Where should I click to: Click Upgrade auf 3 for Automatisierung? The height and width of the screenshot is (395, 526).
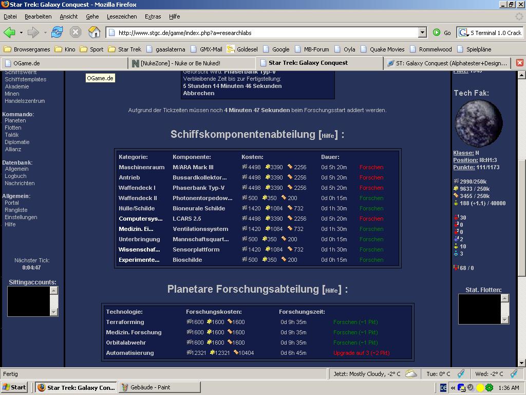coord(361,353)
